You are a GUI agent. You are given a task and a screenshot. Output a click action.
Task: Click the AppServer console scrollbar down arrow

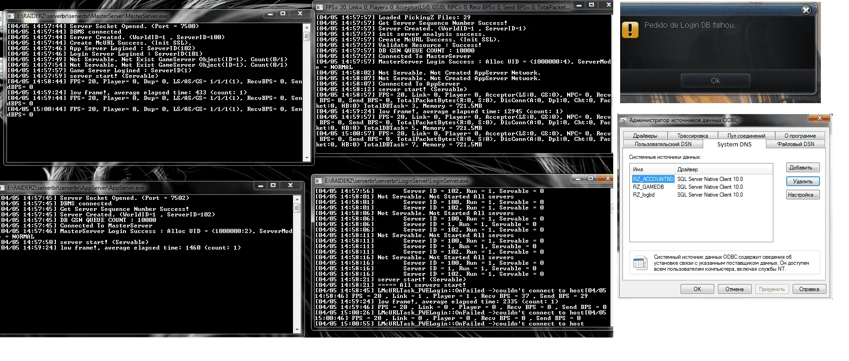[x=297, y=329]
